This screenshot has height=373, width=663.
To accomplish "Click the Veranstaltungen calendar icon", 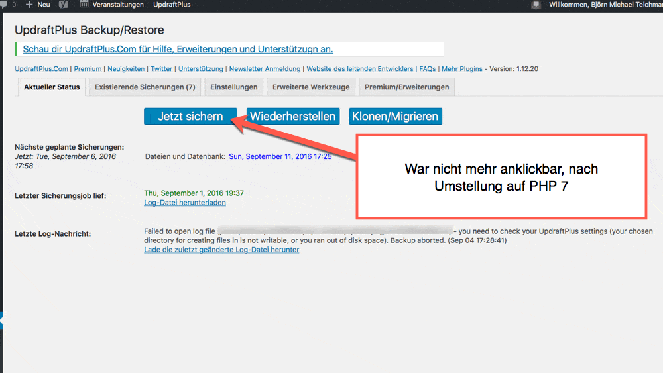I will coord(84,4).
